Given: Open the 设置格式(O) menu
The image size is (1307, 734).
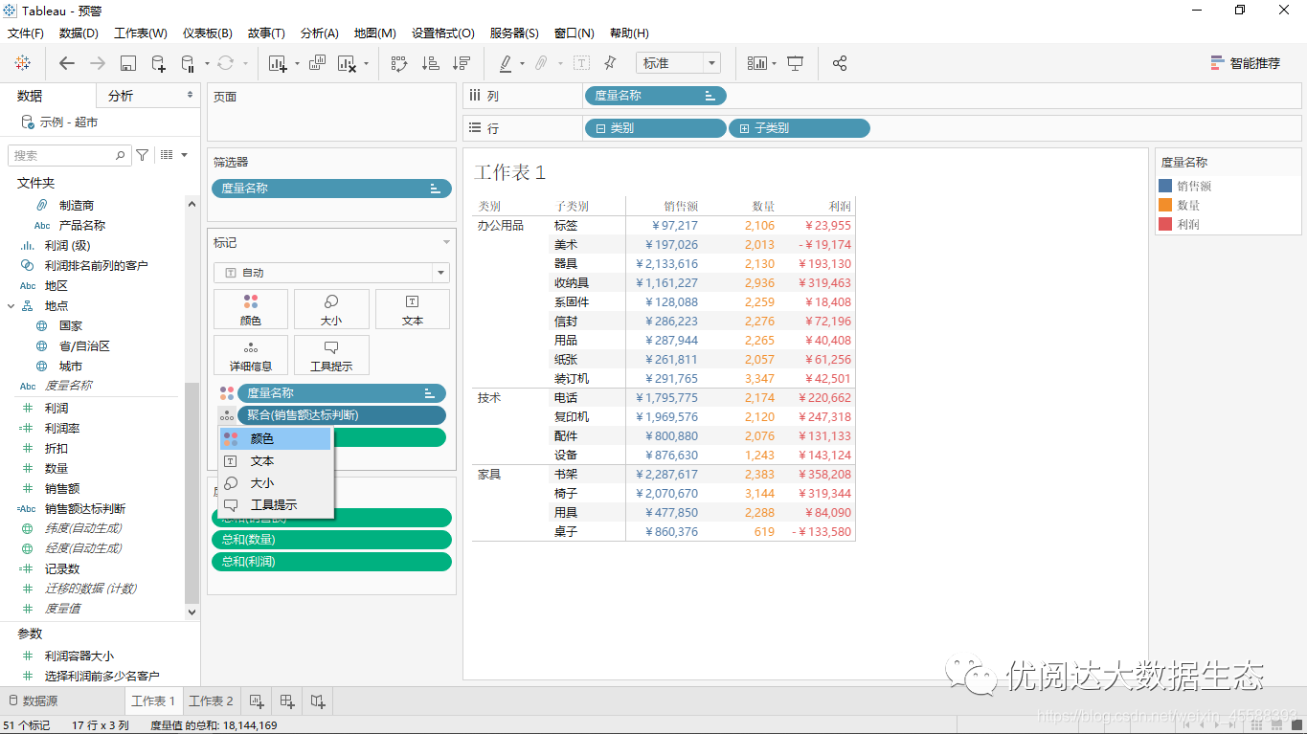Looking at the screenshot, I should [443, 33].
